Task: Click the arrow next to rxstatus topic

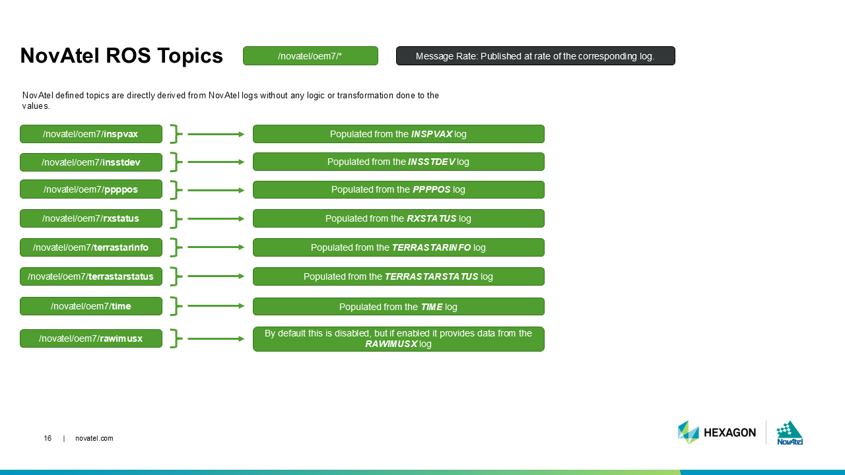Action: coord(215,218)
